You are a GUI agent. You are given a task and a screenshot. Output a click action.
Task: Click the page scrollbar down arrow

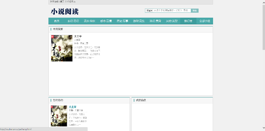point(264,128)
